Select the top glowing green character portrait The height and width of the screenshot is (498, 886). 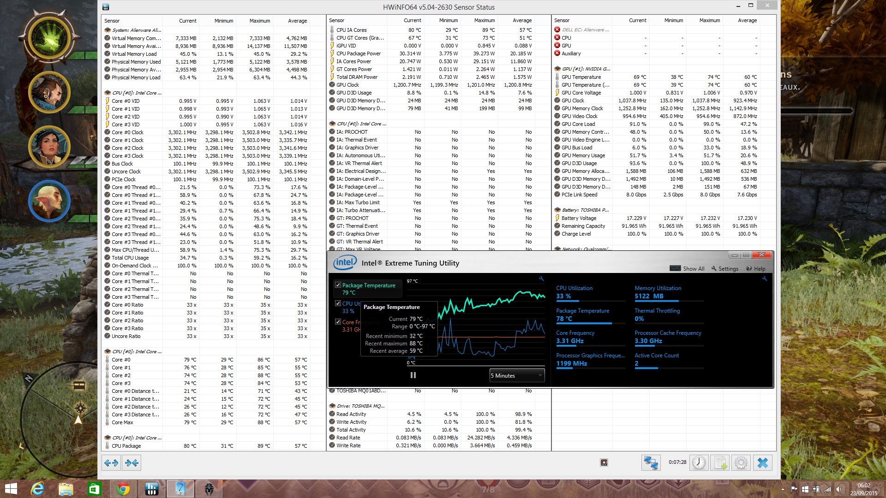(x=49, y=38)
